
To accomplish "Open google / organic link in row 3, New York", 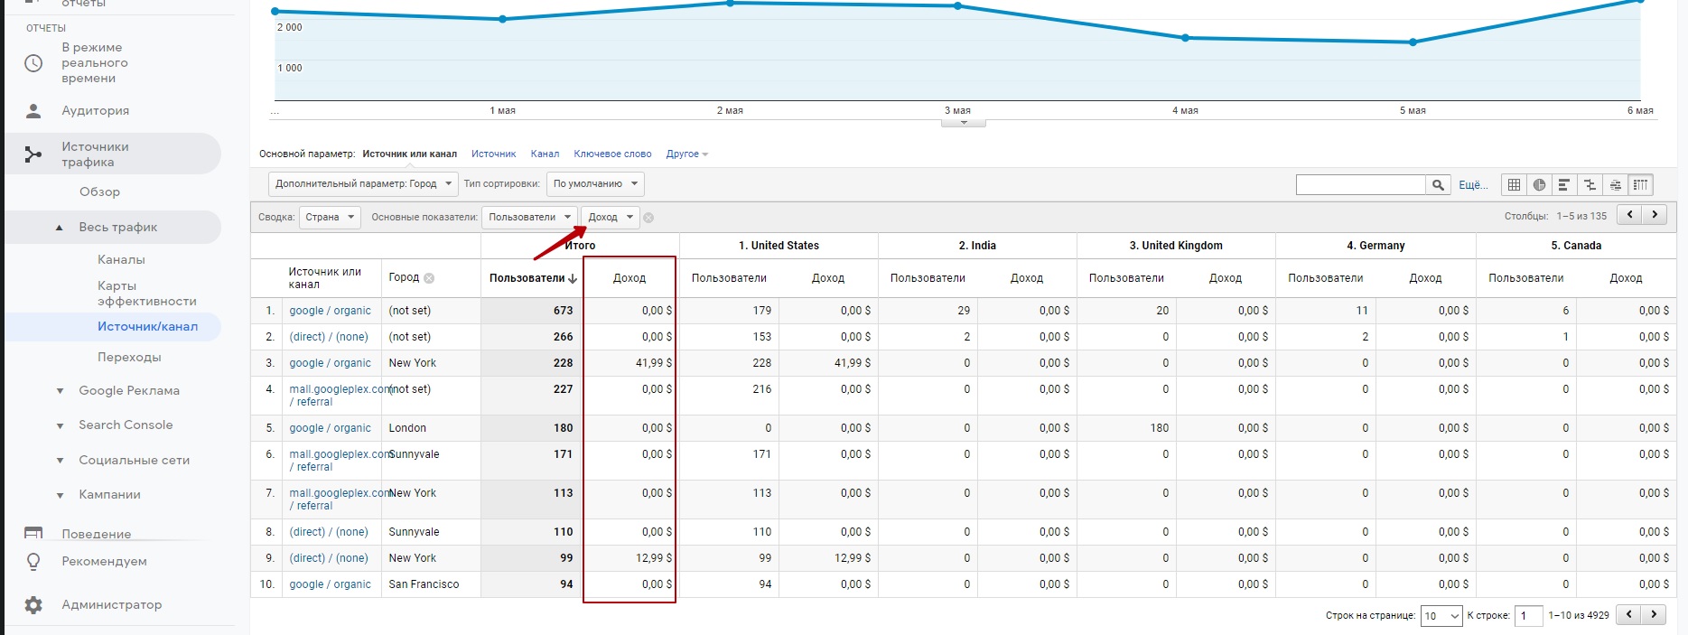I will (330, 363).
